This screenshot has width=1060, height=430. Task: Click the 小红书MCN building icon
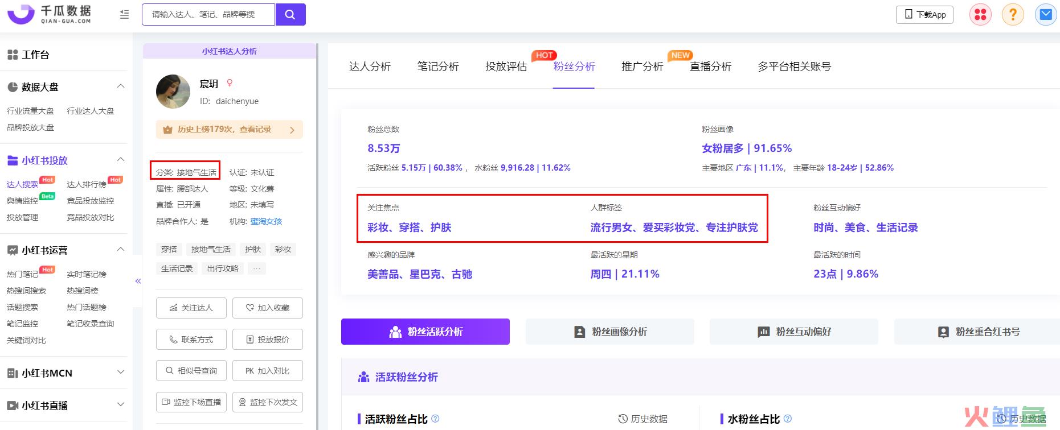(13, 373)
